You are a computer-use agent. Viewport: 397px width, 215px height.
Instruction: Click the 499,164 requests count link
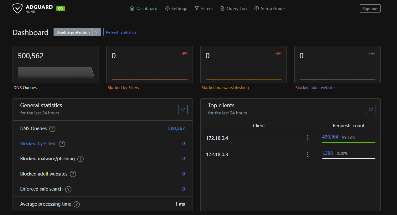pos(330,137)
